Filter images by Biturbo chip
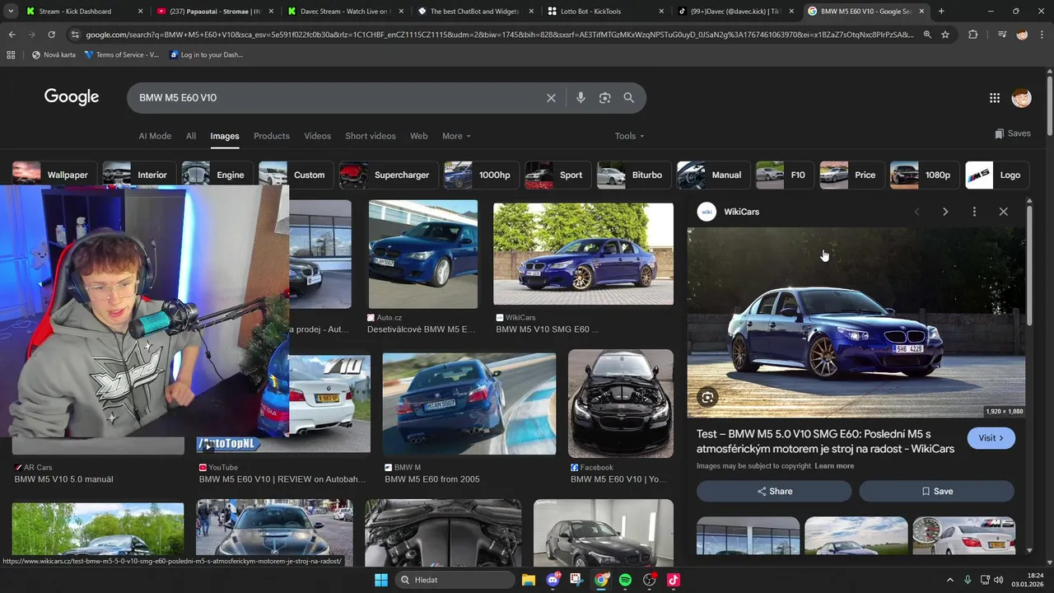The image size is (1054, 593). 632,175
